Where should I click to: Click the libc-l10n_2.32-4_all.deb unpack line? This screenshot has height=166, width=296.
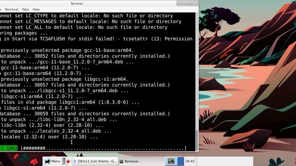[x=59, y=119]
